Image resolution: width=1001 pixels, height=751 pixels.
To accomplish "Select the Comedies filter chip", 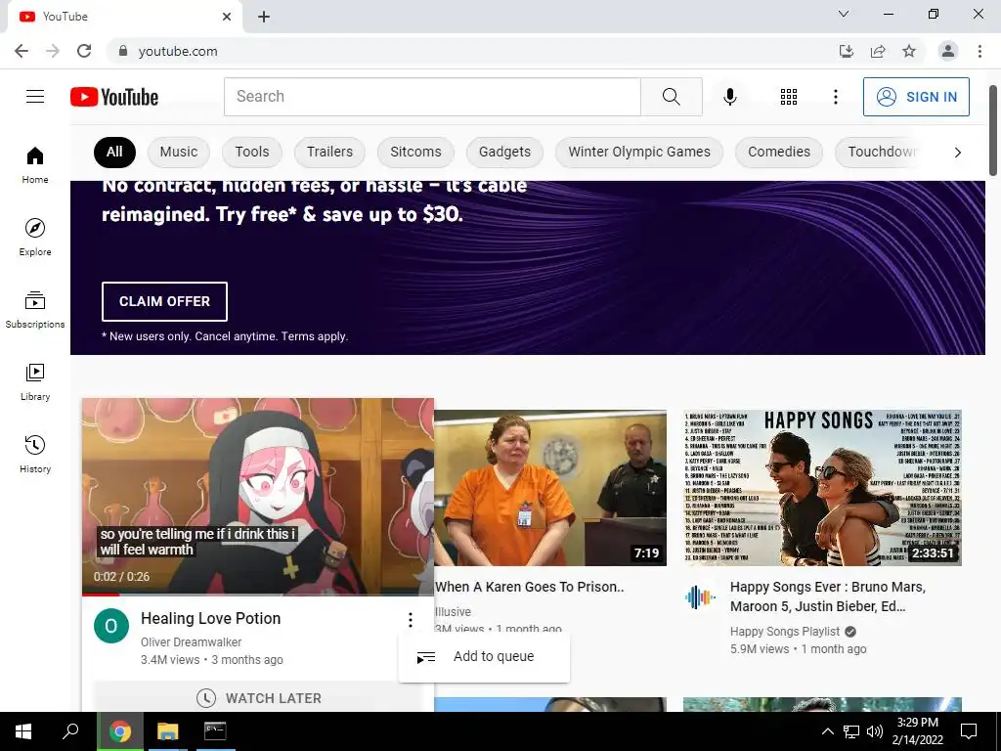I will pyautogui.click(x=779, y=152).
